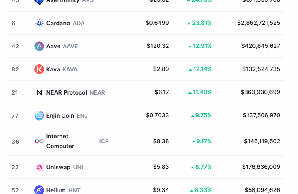298x194 pixels.
Task: Open the Cardano coin name link
Action: pyautogui.click(x=58, y=23)
